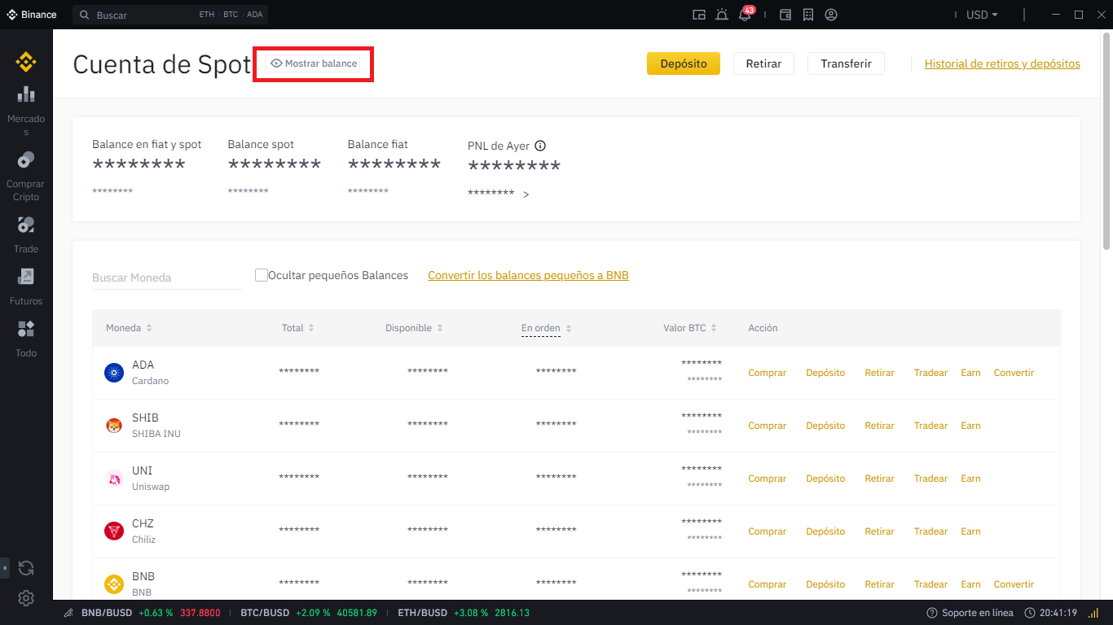Image resolution: width=1113 pixels, height=625 pixels.
Task: Check the Ocultar pequeños Balances checkbox
Action: (x=262, y=275)
